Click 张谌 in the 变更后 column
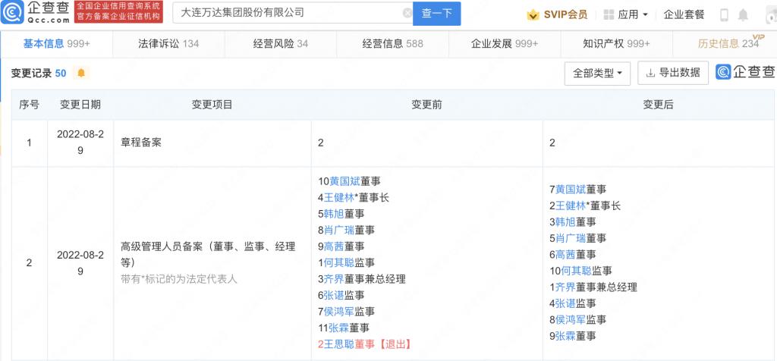Screen dimensions: 777x361 point(565,303)
